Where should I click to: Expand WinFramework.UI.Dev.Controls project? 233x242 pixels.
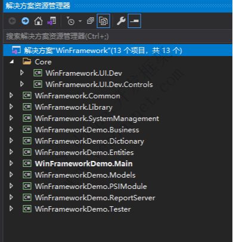click(x=22, y=84)
